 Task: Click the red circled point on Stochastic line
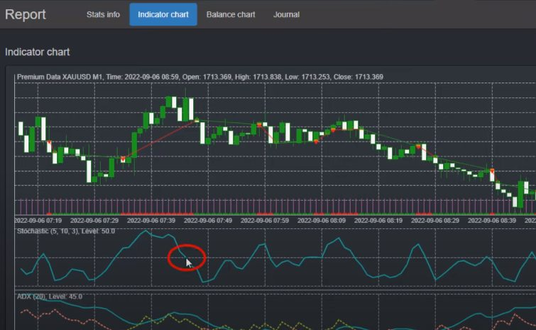(186, 257)
